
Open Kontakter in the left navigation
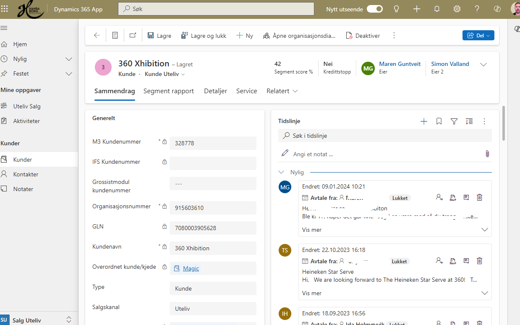[26, 174]
